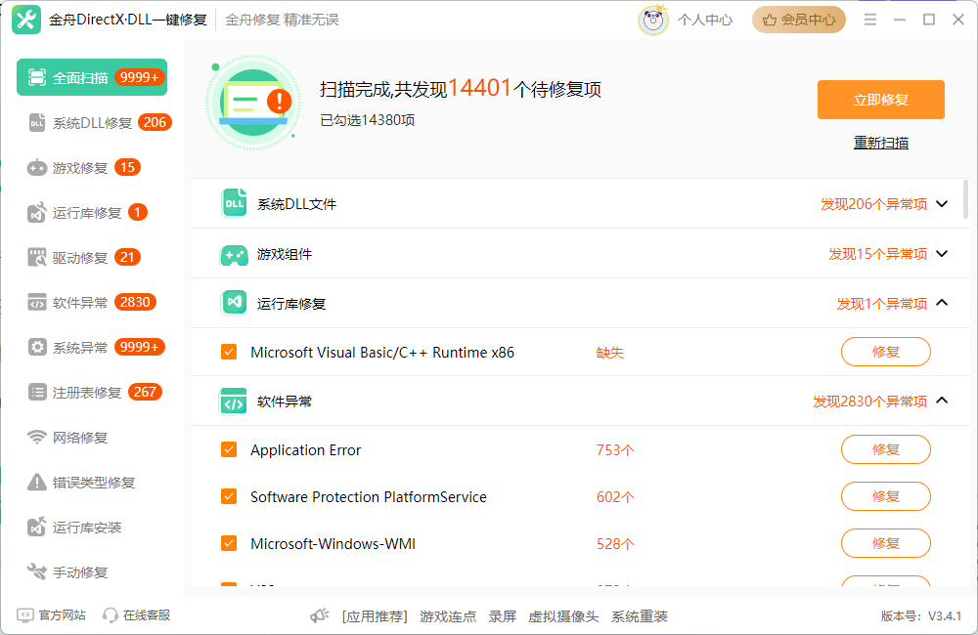The image size is (978, 635).
Task: Click the 系统重装 link
Action: coord(640,616)
